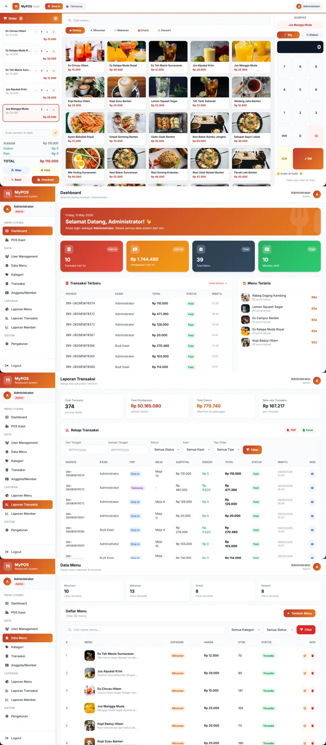The image size is (326, 745).
Task: Remove Jus Alpukat Krim from the order
Action: point(53,90)
